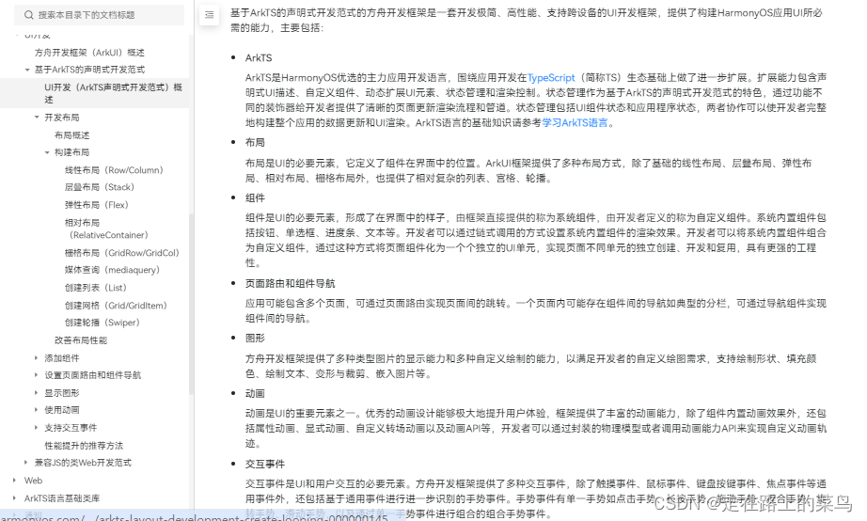
Task: Expand the 设置页面路由和组件导航 arrow
Action: click(x=37, y=375)
